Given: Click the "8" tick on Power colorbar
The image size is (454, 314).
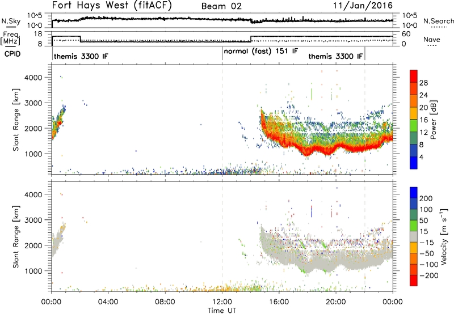Looking at the screenshot, I should point(422,145).
